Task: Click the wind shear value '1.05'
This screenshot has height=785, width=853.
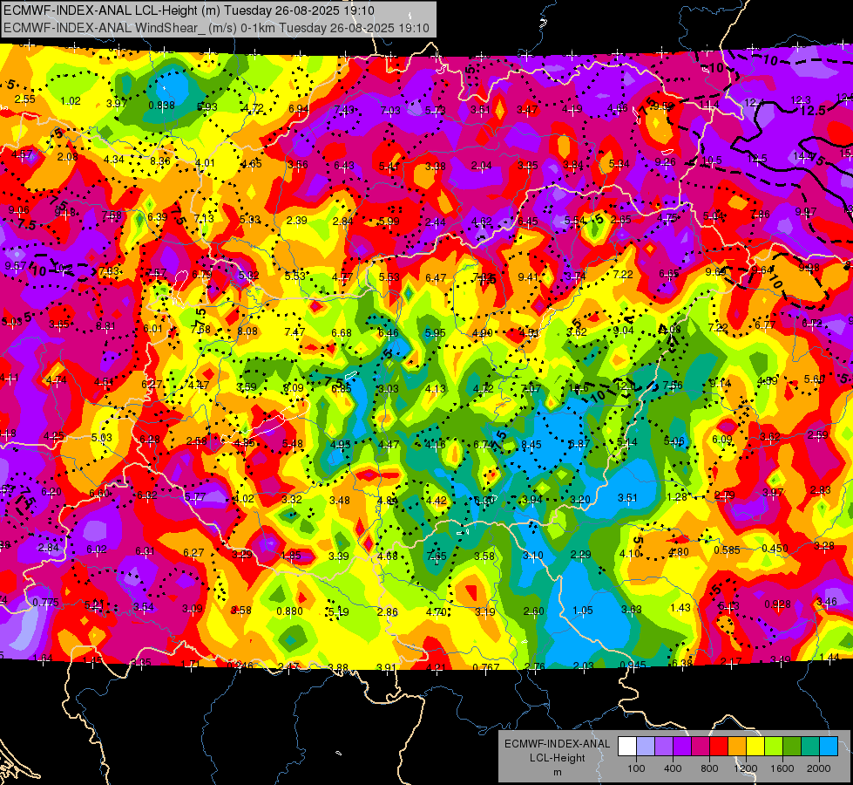Action: coord(583,611)
